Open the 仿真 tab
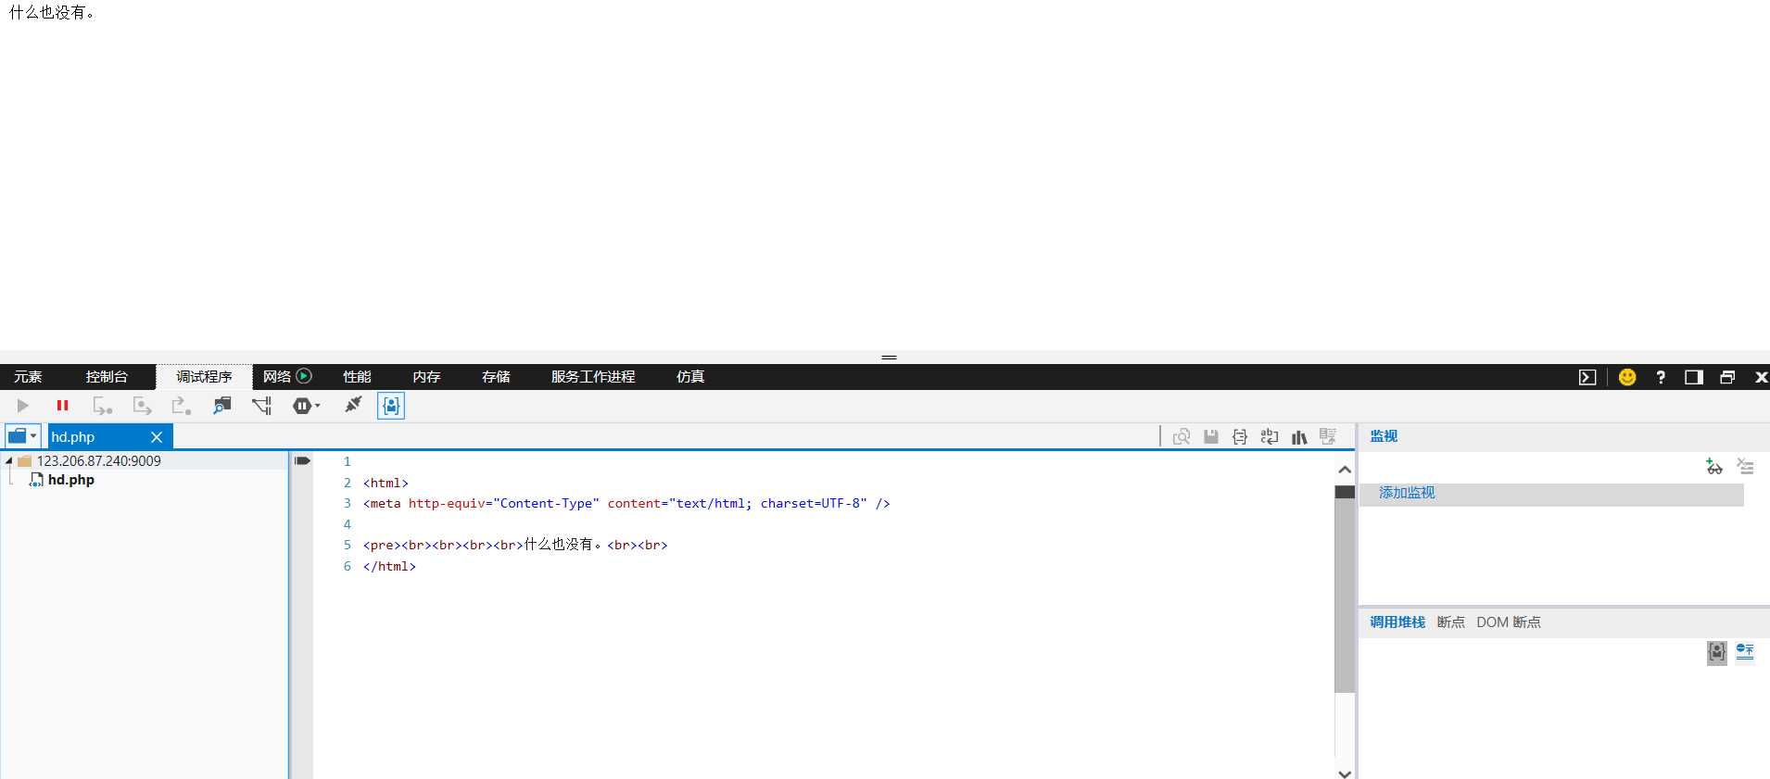1770x779 pixels. (x=690, y=376)
